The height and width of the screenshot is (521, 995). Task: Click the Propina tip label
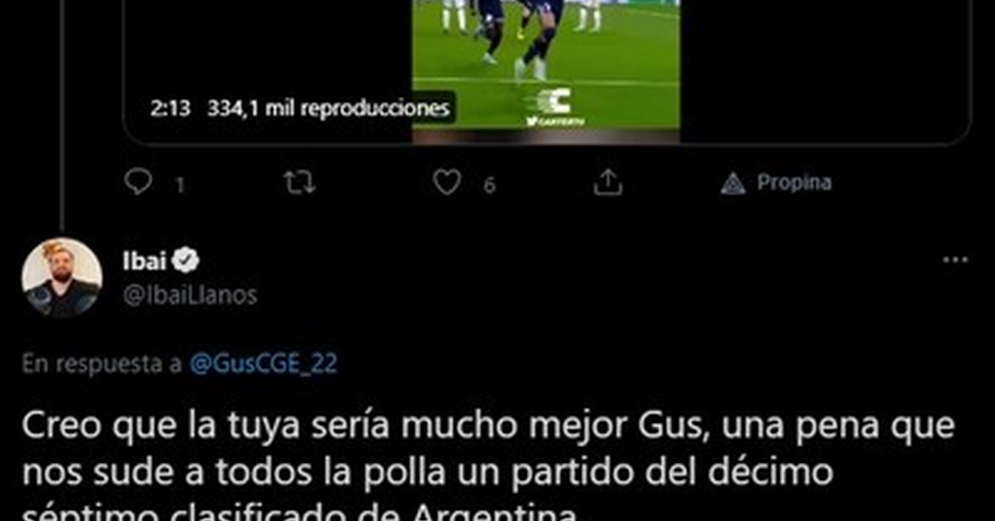(x=794, y=183)
